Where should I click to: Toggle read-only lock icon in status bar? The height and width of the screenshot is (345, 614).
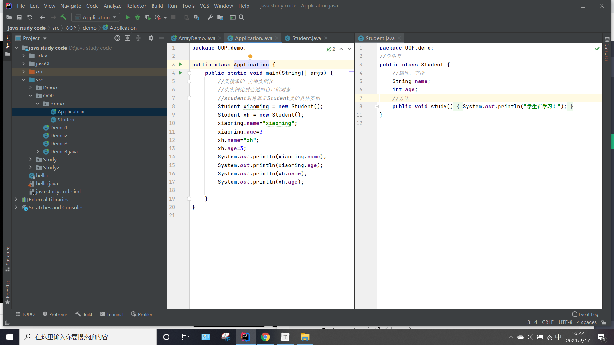pyautogui.click(x=603, y=322)
